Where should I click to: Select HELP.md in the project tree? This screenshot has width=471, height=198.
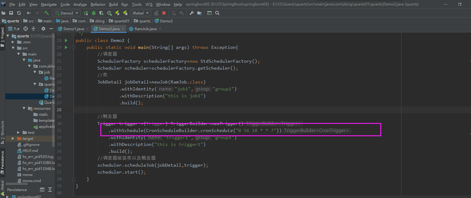(30, 151)
